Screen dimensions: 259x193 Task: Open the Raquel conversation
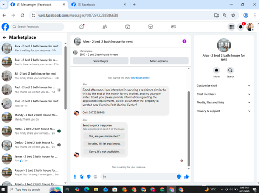click(31, 172)
